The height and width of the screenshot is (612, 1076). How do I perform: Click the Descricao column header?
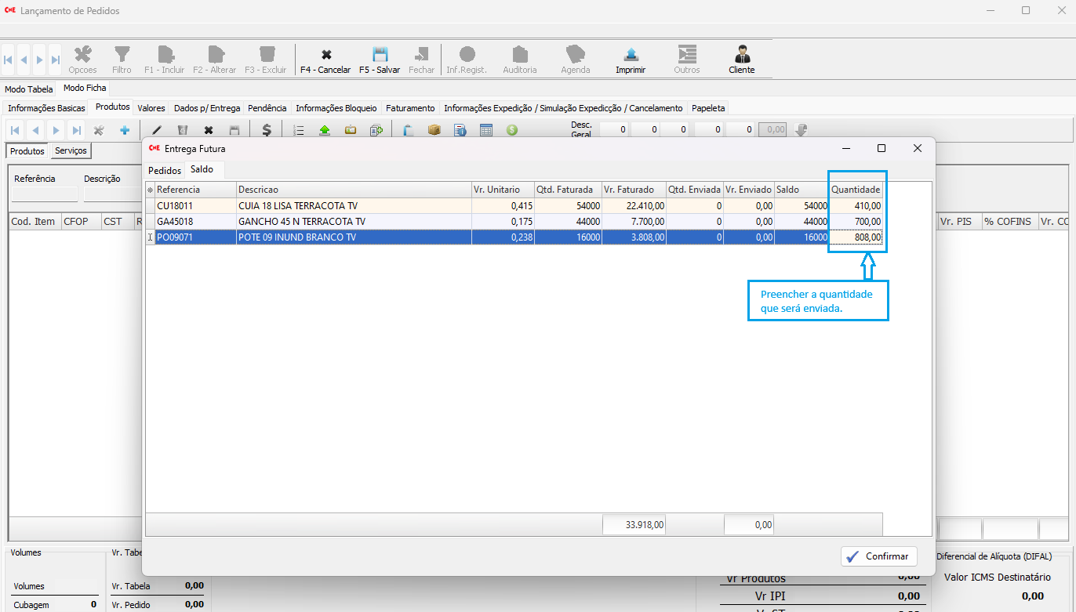click(353, 190)
